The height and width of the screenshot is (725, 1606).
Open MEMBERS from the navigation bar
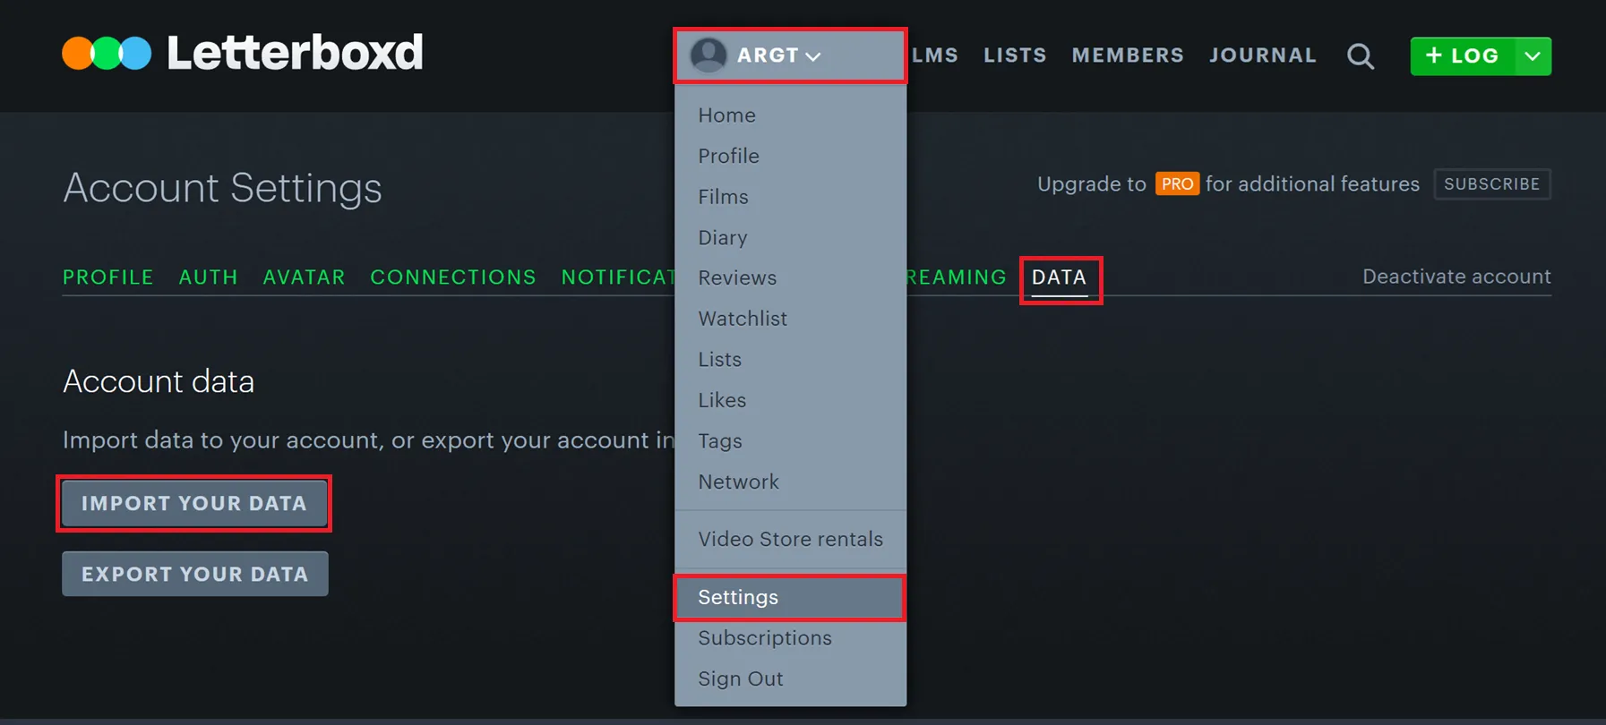(x=1127, y=55)
